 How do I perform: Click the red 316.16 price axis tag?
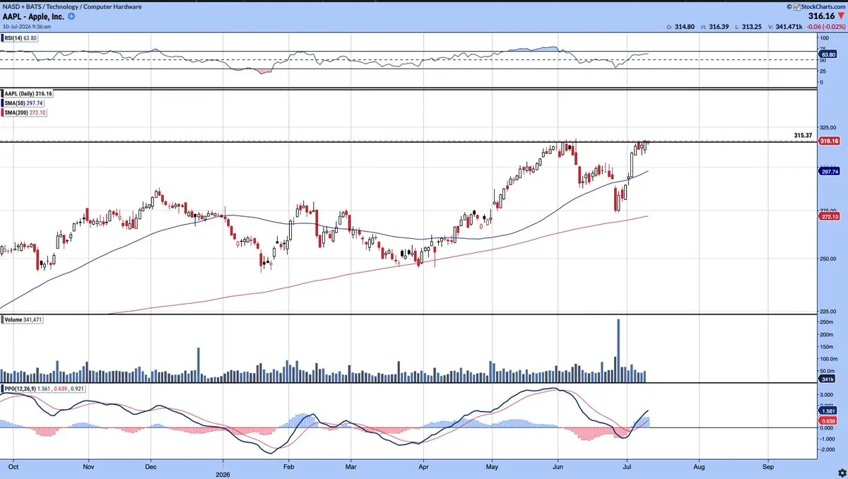[x=828, y=141]
